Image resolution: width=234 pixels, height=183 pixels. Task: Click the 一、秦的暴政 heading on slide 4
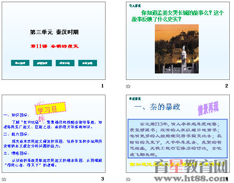click(x=157, y=107)
